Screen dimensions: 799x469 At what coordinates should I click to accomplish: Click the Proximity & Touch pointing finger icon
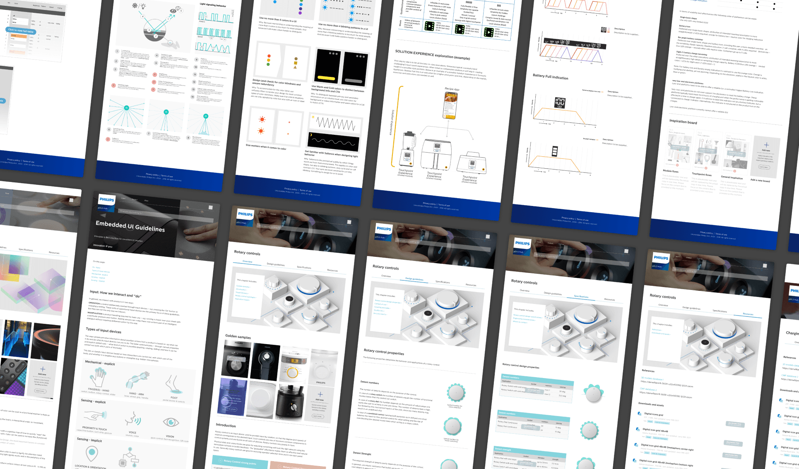tap(95, 415)
